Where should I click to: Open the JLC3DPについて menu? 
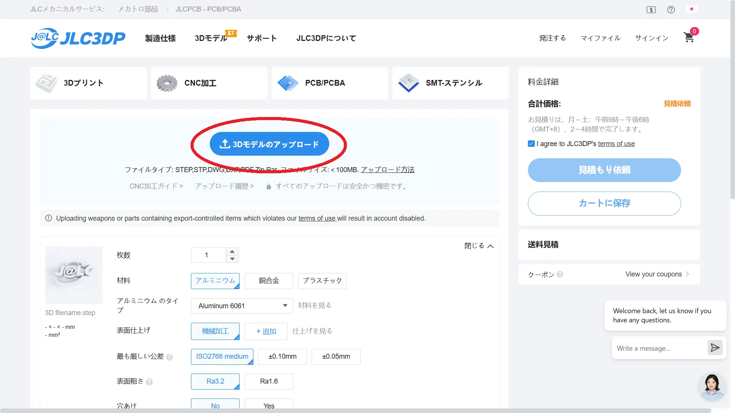pyautogui.click(x=326, y=38)
